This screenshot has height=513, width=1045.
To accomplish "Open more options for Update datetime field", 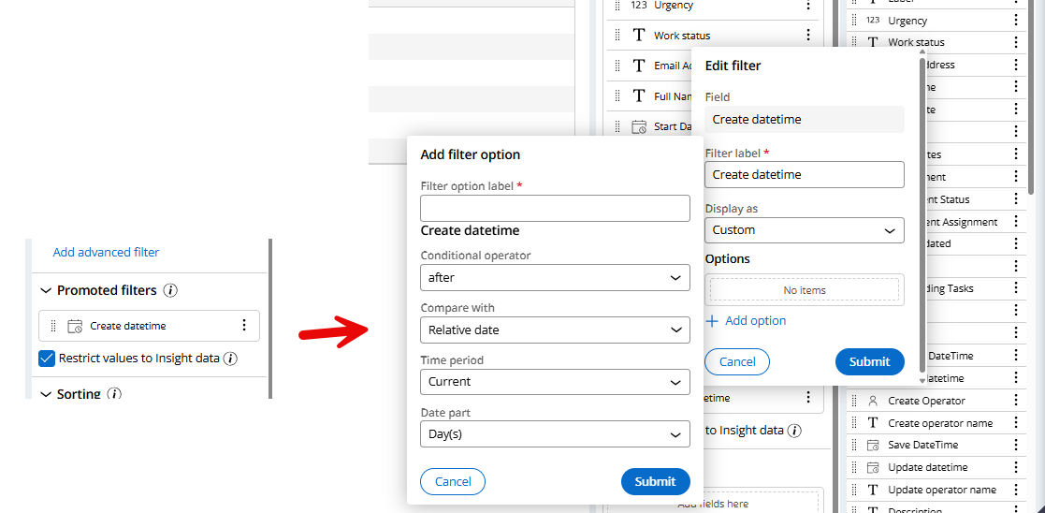I will coord(1016,467).
